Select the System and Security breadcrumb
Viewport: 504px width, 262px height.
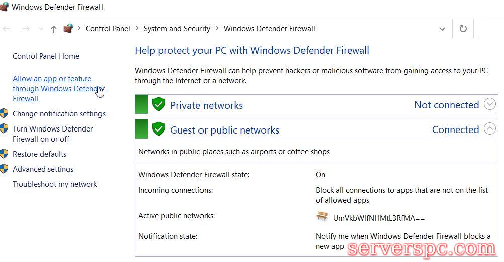176,29
